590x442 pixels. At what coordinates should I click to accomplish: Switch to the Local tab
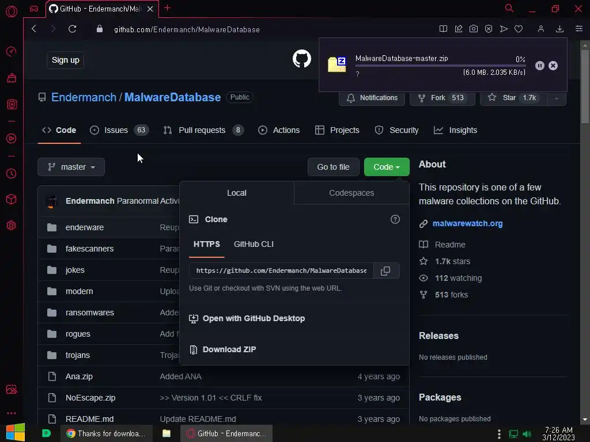coord(237,193)
